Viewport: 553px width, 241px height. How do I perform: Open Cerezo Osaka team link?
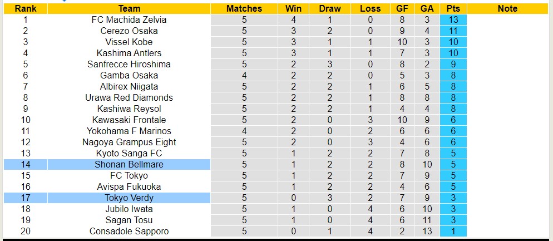tap(129, 31)
